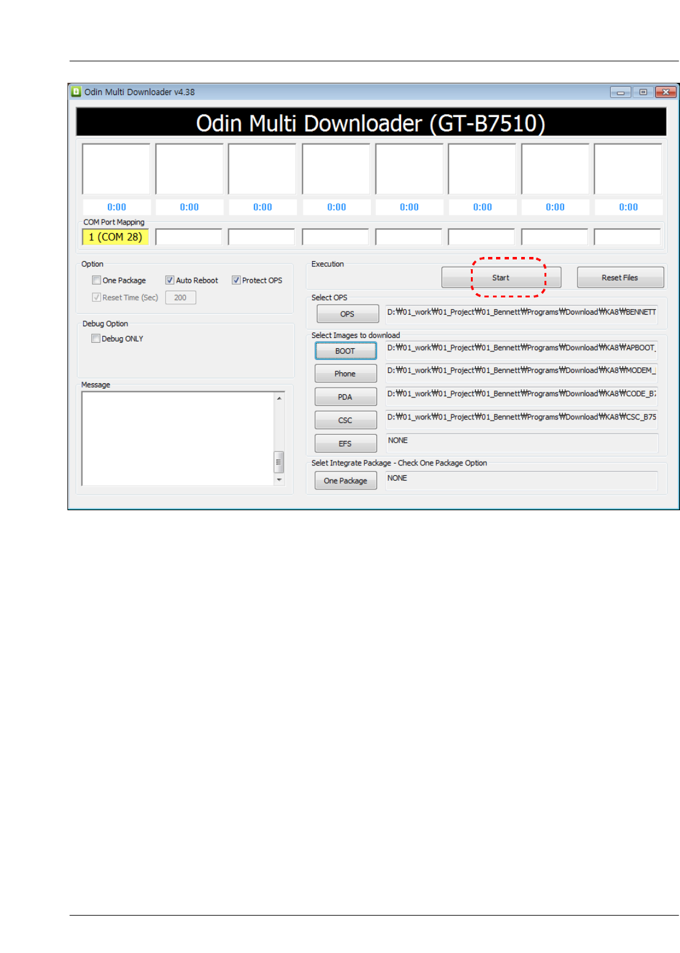Click the EFS image button

[x=346, y=443]
